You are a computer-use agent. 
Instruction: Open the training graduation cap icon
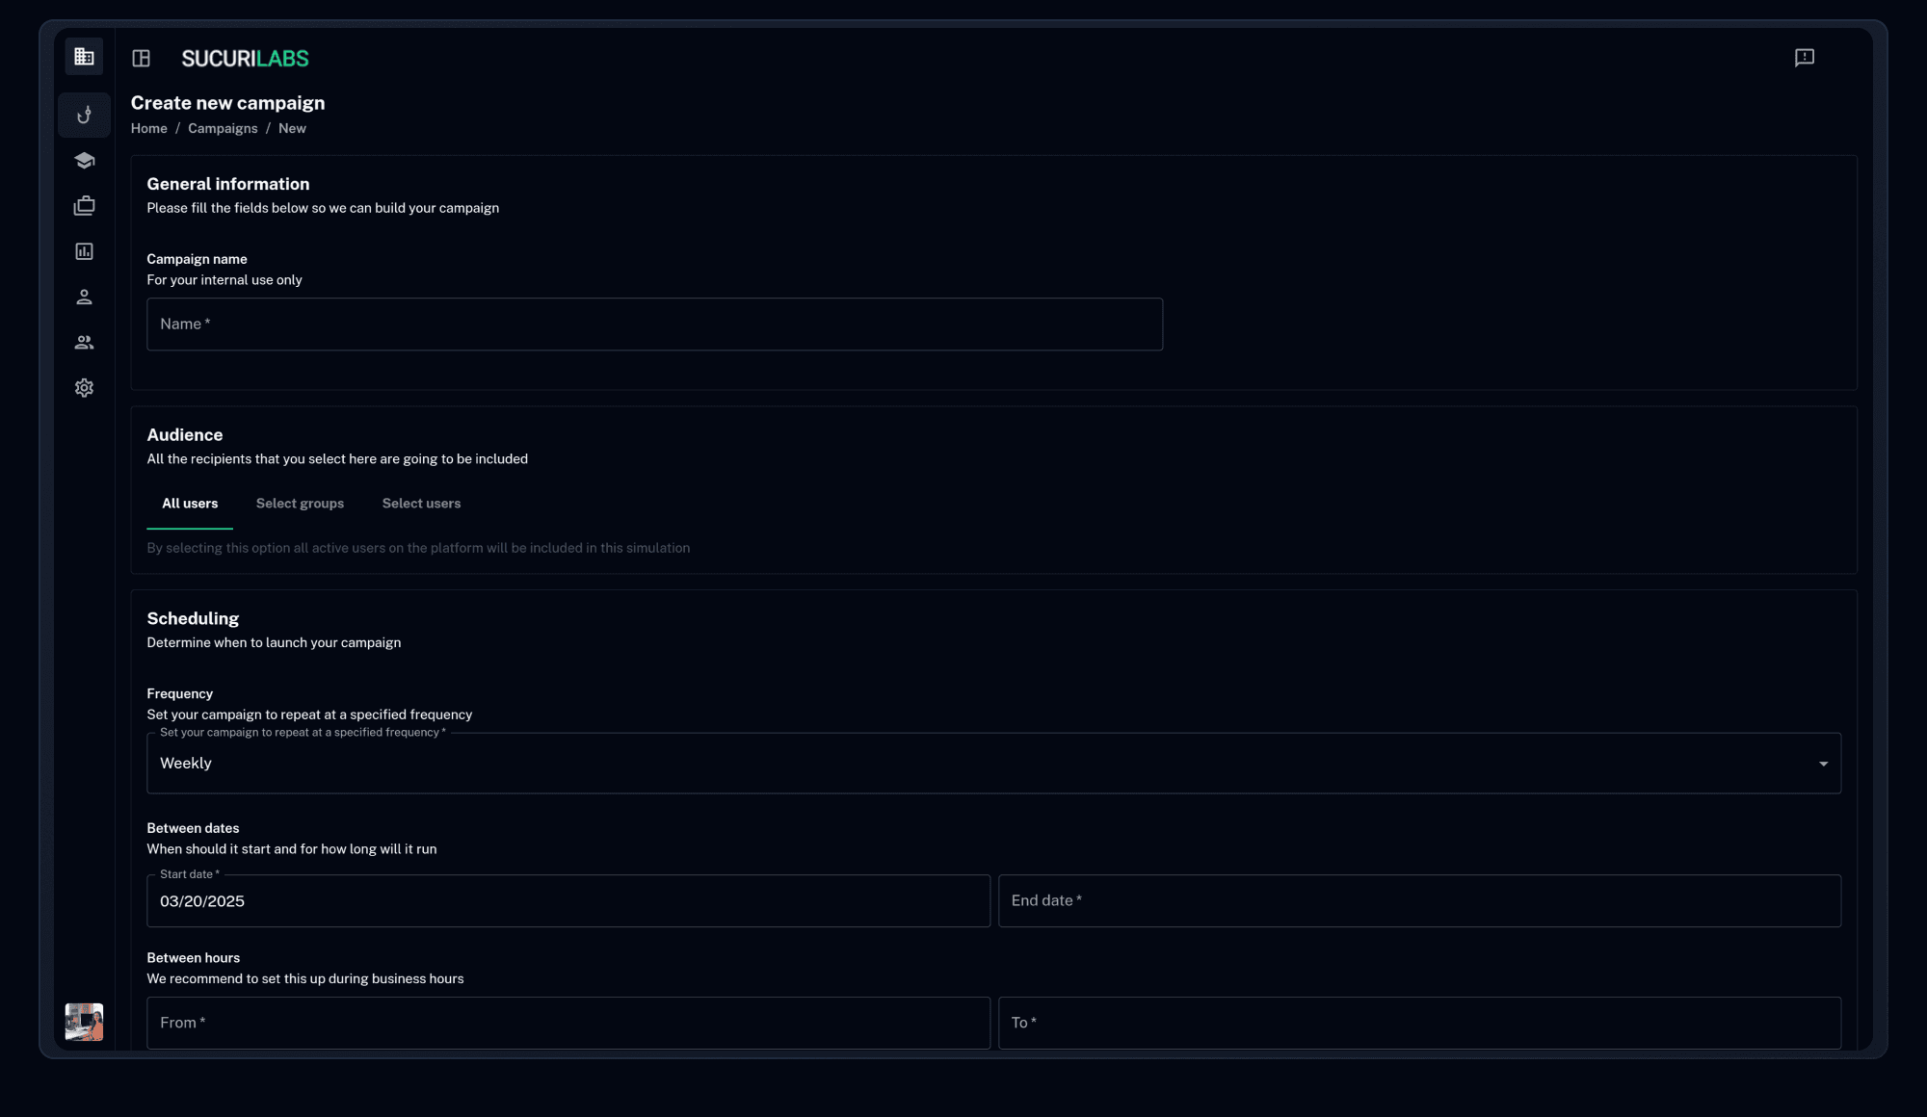84,161
